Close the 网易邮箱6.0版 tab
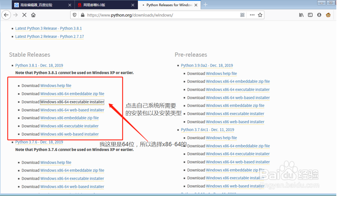The height and width of the screenshot is (197, 338). point(133,5)
